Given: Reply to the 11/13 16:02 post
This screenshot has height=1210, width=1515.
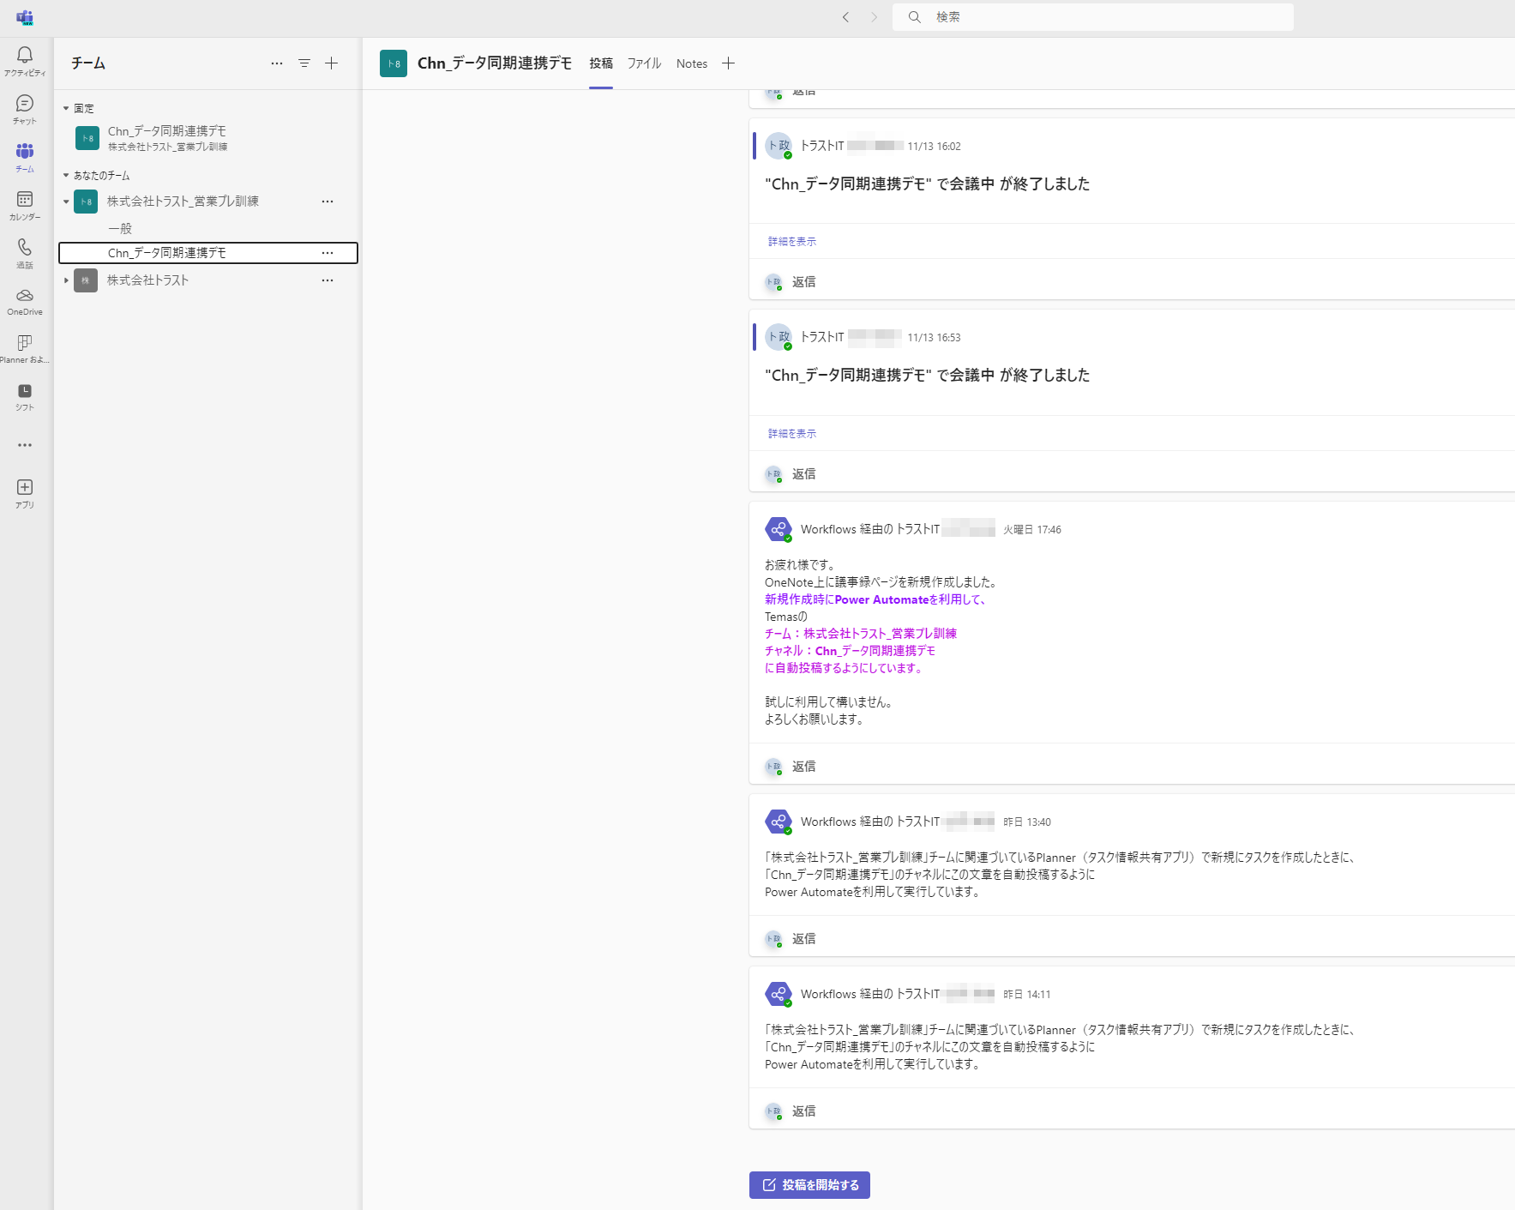Looking at the screenshot, I should (803, 282).
